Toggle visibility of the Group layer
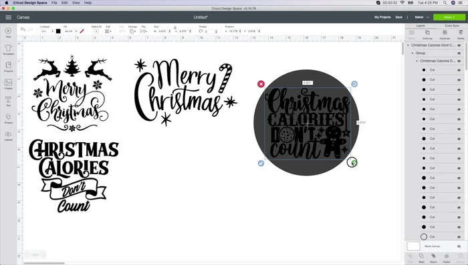Image resolution: width=468 pixels, height=265 pixels. (x=459, y=53)
